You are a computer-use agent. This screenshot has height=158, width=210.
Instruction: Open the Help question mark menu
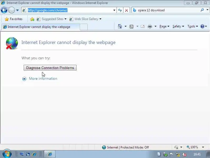(x=204, y=26)
